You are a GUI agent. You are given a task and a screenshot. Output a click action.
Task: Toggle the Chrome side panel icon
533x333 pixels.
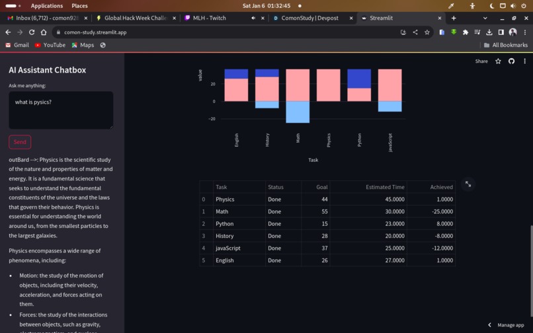point(501,32)
